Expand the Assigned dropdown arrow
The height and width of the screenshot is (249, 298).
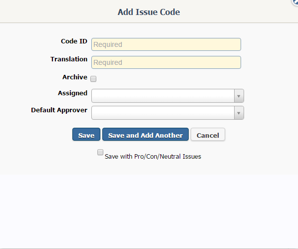tap(239, 96)
